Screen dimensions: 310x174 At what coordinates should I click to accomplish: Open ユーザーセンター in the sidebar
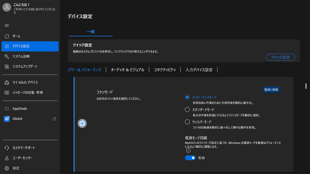pos(30,158)
